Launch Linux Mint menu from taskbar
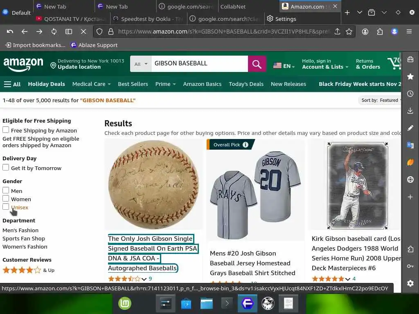The width and height of the screenshot is (419, 314). 125,303
